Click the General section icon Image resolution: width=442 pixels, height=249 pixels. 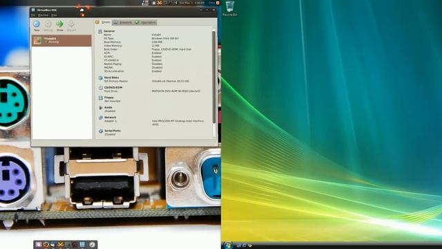[100, 31]
